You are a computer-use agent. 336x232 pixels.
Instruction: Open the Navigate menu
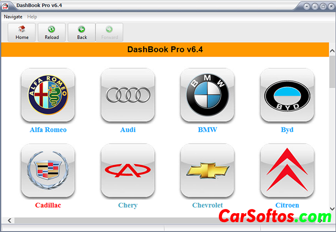pyautogui.click(x=13, y=17)
